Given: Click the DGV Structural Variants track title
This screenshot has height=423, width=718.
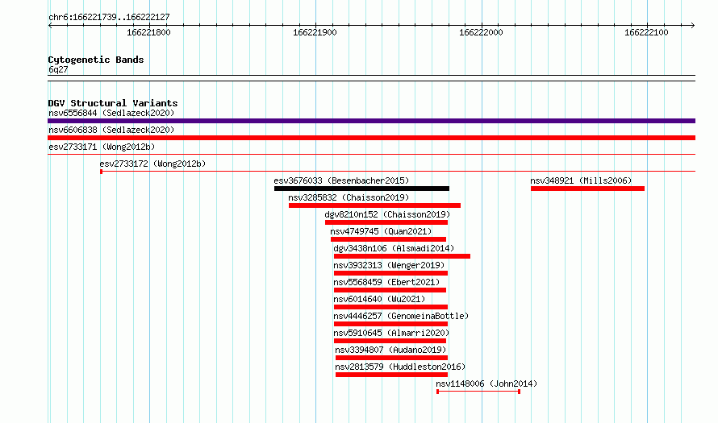Looking at the screenshot, I should point(113,103).
